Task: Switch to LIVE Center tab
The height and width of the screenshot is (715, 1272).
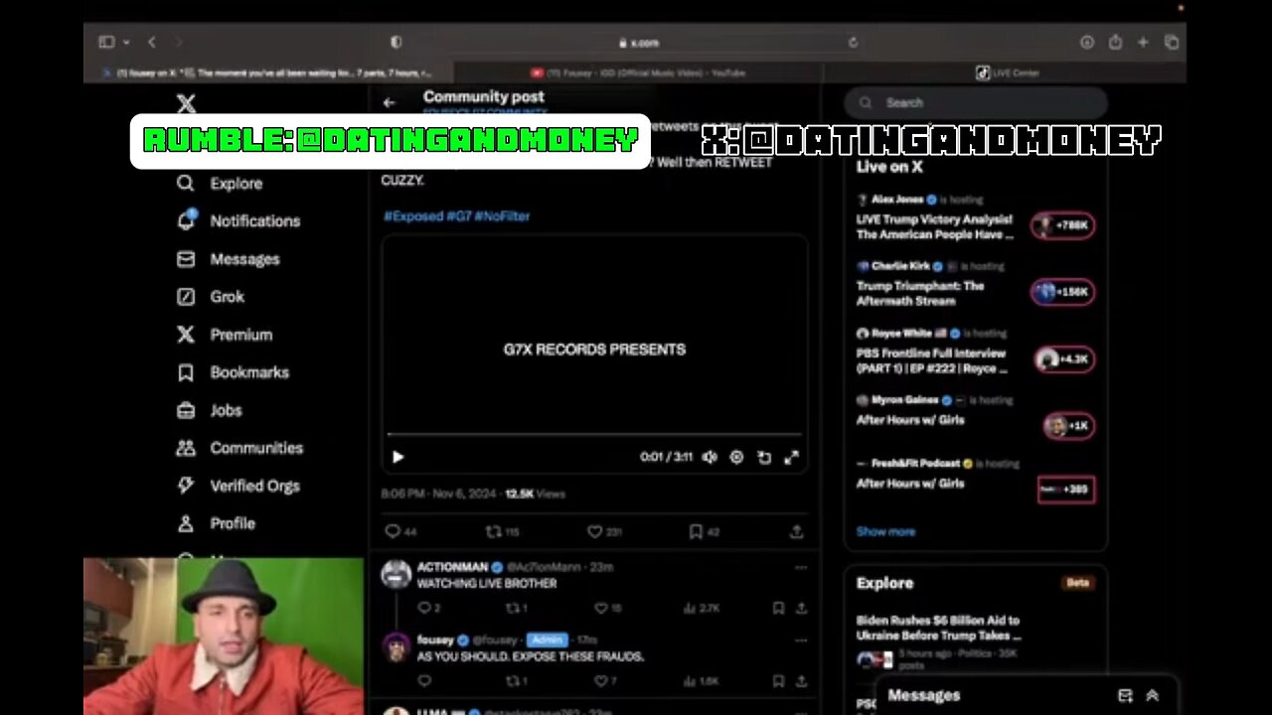Action: pos(1004,72)
